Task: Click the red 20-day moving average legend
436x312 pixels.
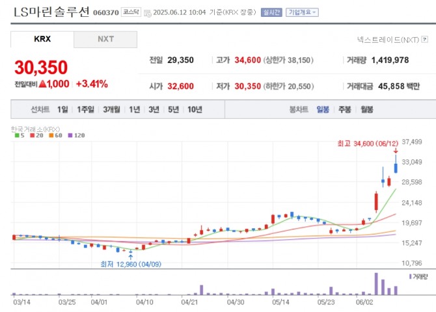Action: coord(34,135)
